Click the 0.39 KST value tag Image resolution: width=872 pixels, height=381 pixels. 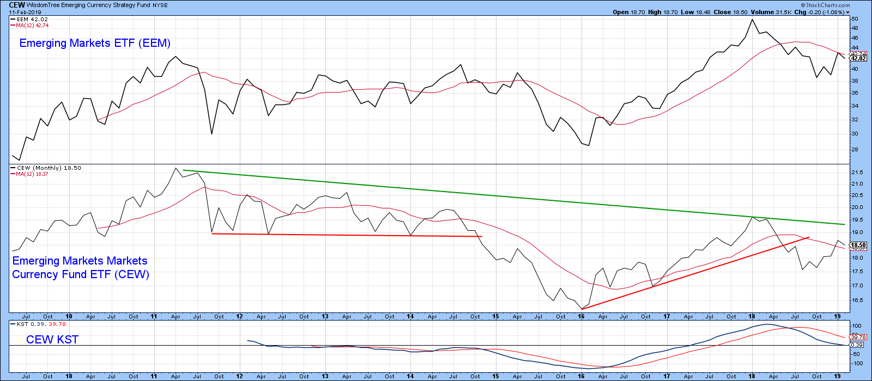[857, 345]
